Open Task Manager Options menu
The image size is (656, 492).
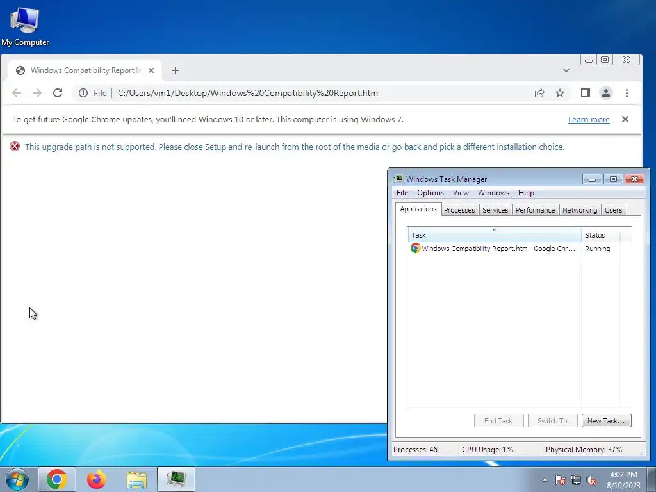(x=430, y=193)
